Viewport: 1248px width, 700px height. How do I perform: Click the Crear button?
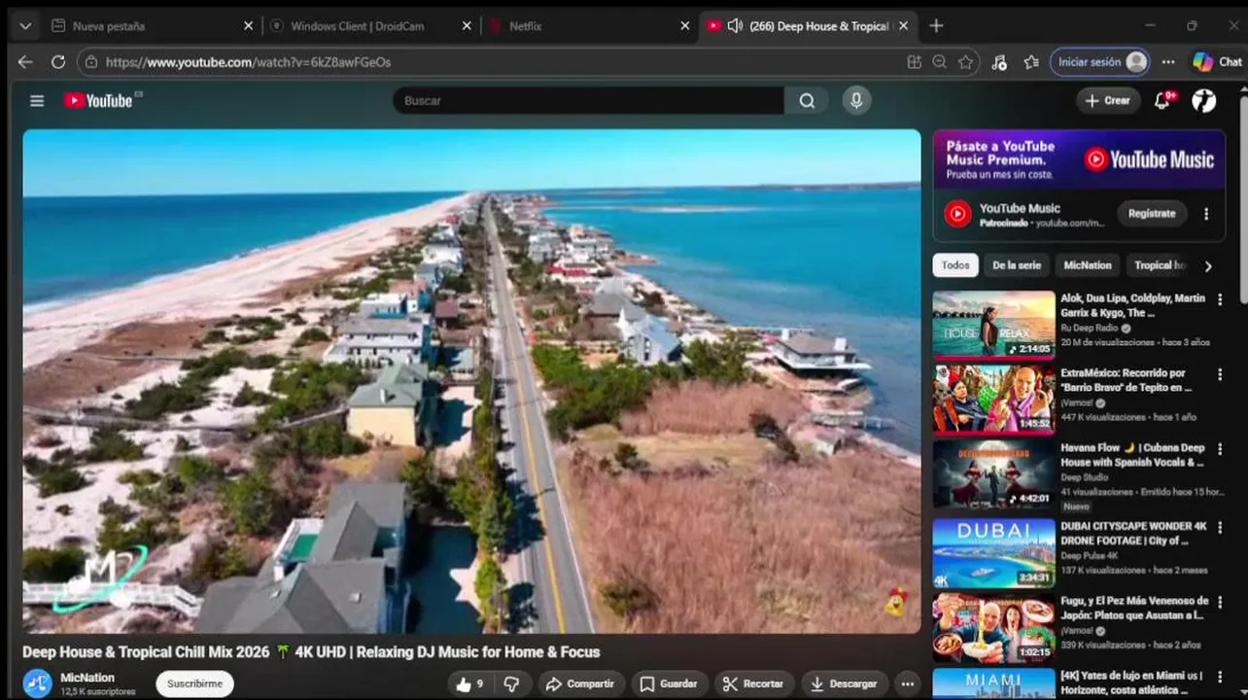tap(1108, 100)
